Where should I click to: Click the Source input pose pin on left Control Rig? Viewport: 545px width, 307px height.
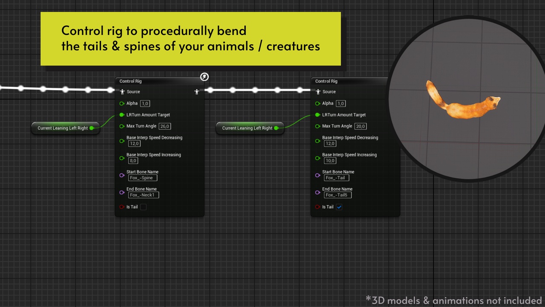point(122,92)
